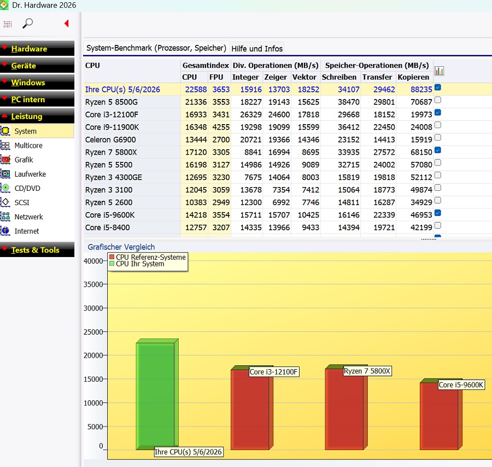
Task: Open the grid menu icon in the toolbar
Action: click(x=8, y=24)
